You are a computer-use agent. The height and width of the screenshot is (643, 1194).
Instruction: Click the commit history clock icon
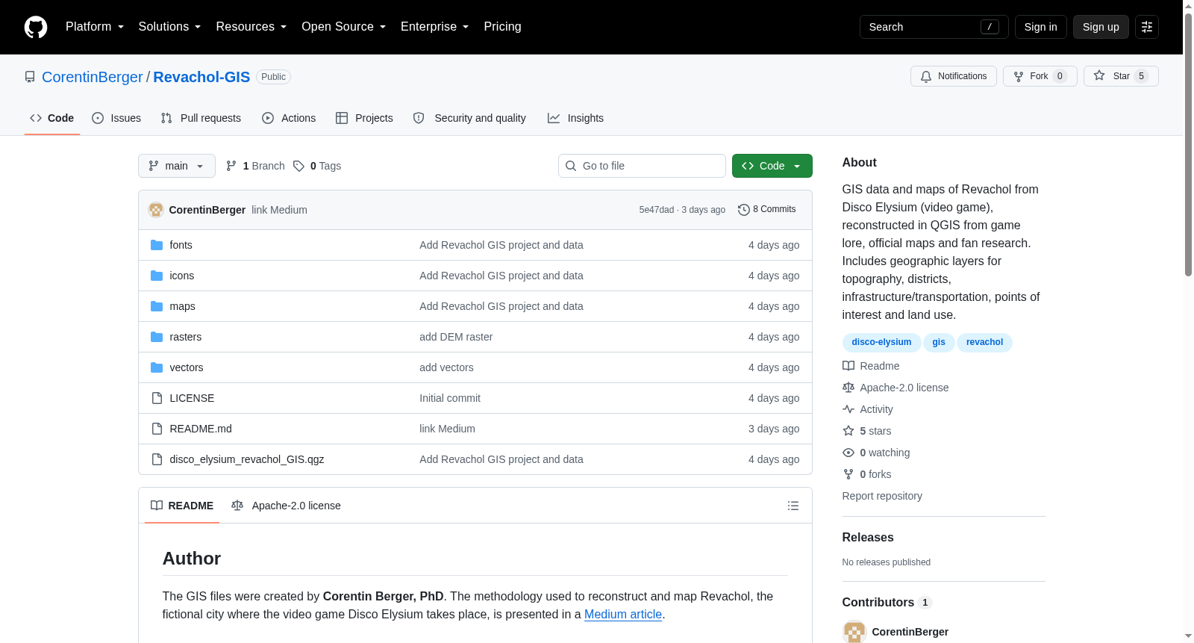743,210
